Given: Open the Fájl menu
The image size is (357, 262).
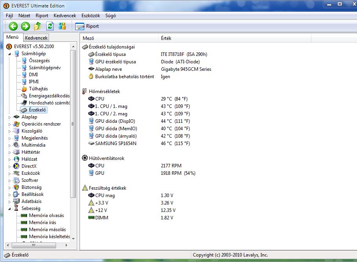Looking at the screenshot, I should [9, 16].
